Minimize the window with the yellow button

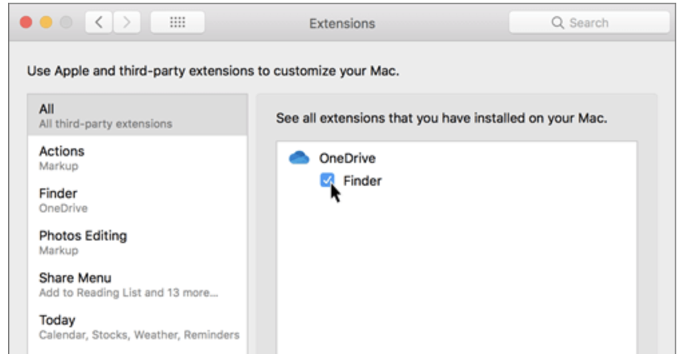pyautogui.click(x=46, y=23)
